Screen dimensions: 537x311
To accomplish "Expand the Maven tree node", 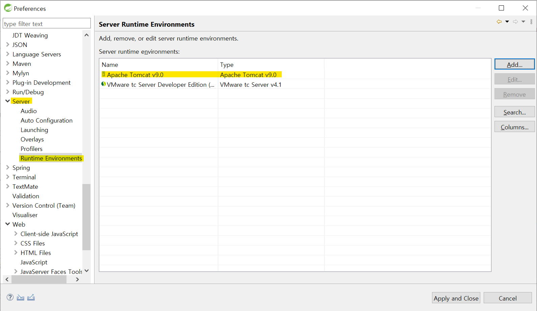I will [x=7, y=63].
